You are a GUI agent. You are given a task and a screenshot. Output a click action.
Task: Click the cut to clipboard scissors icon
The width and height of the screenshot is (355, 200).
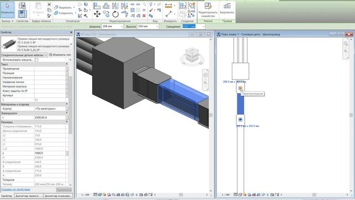[49, 4]
